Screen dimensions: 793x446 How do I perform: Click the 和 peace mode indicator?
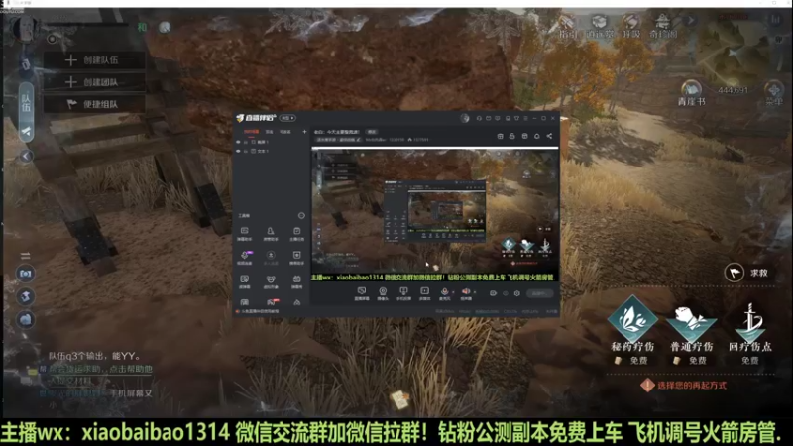(143, 27)
